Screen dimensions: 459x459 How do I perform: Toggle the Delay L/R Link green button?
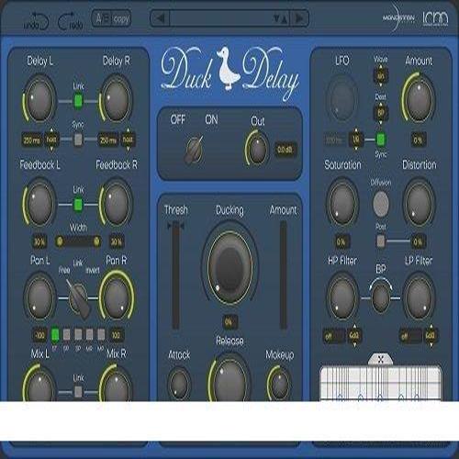click(x=78, y=101)
